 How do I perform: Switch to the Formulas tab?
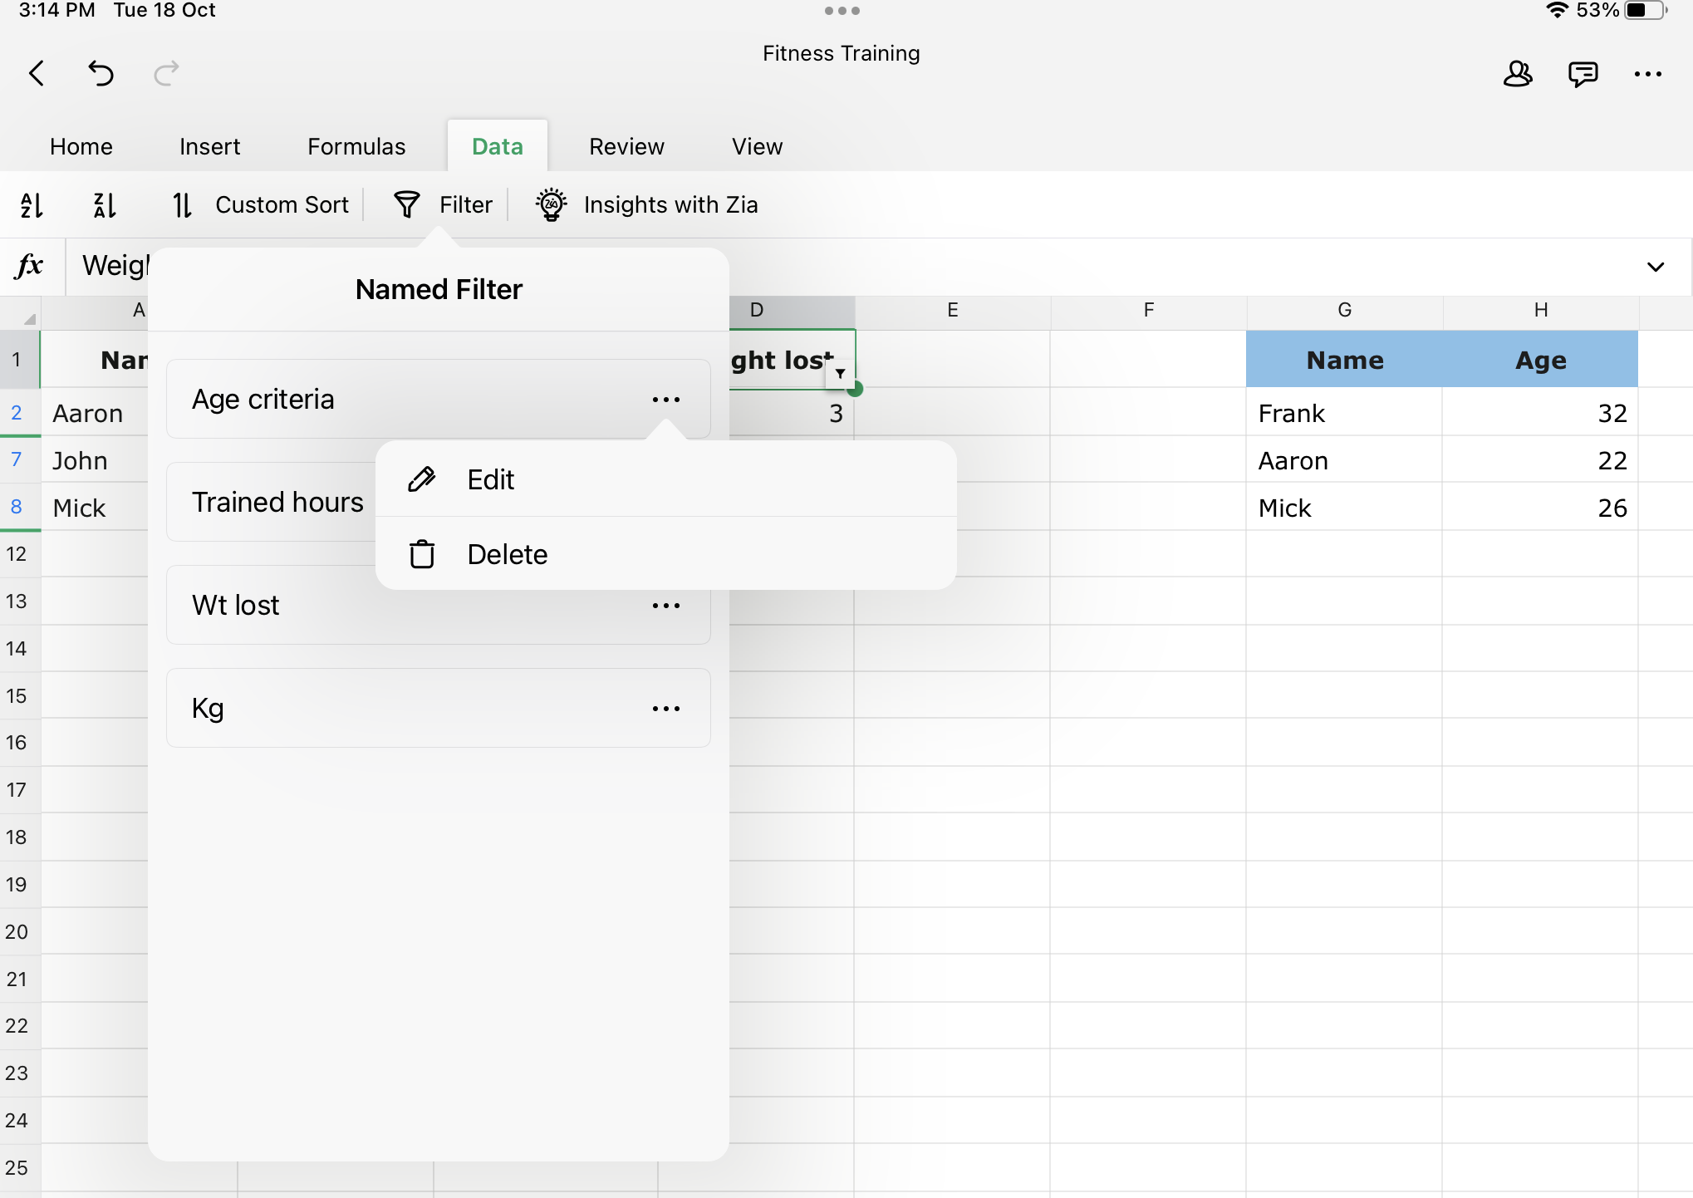[x=356, y=146]
